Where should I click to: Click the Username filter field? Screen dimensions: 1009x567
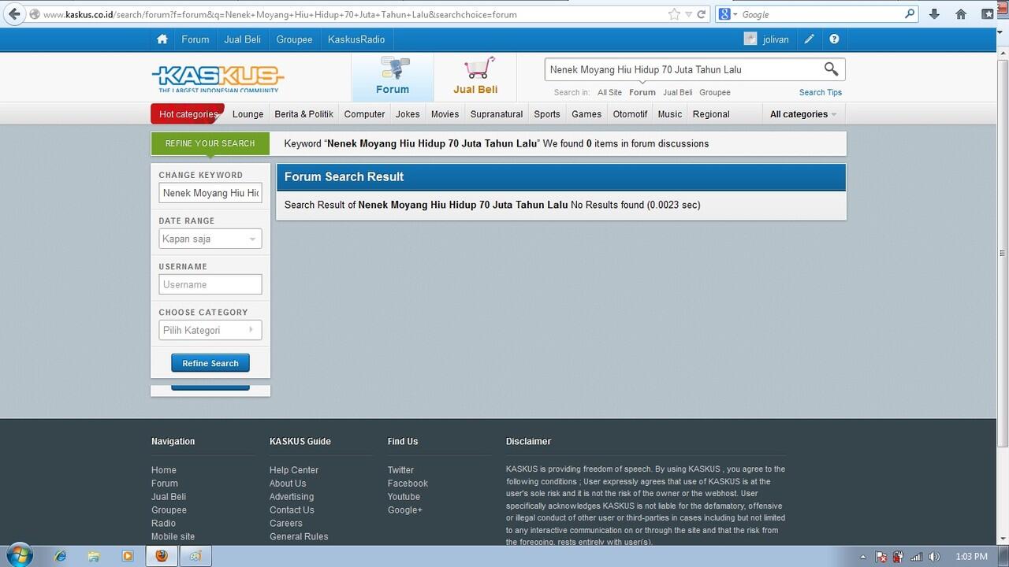tap(210, 284)
